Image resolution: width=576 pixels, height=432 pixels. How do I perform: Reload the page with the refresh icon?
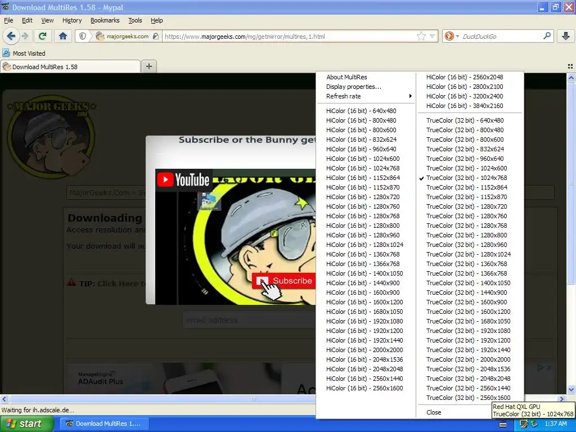click(x=43, y=36)
